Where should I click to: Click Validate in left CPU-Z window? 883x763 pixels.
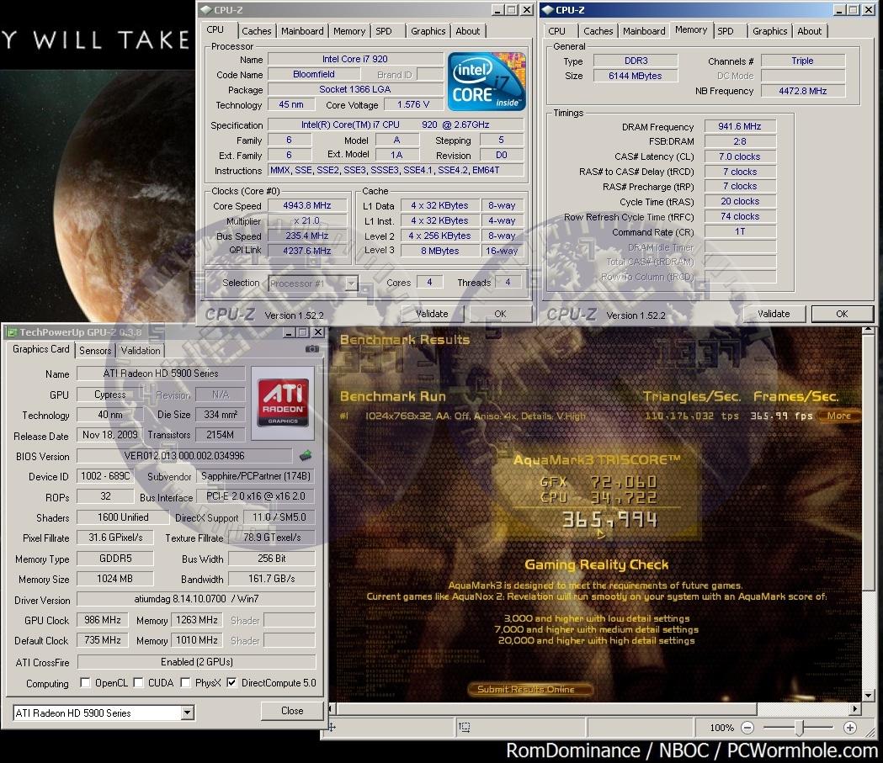click(433, 314)
